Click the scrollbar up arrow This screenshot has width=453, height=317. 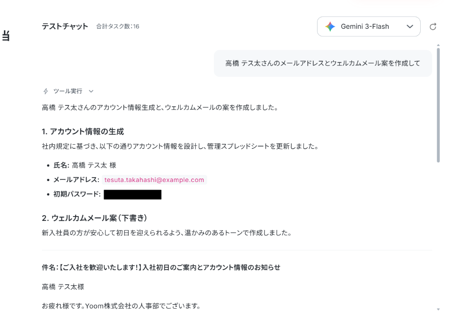(438, 45)
